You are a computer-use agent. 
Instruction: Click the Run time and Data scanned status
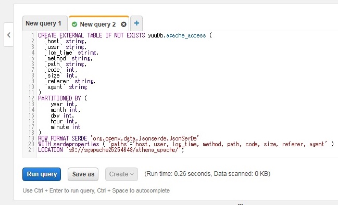pyautogui.click(x=207, y=174)
